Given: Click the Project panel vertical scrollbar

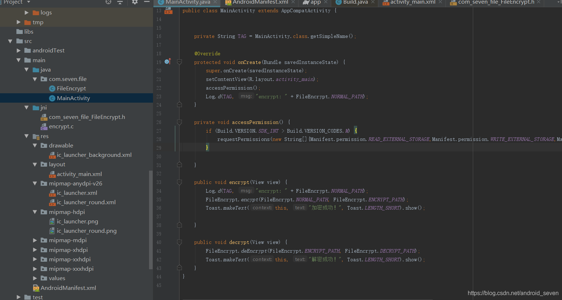Looking at the screenshot, I should (x=150, y=220).
